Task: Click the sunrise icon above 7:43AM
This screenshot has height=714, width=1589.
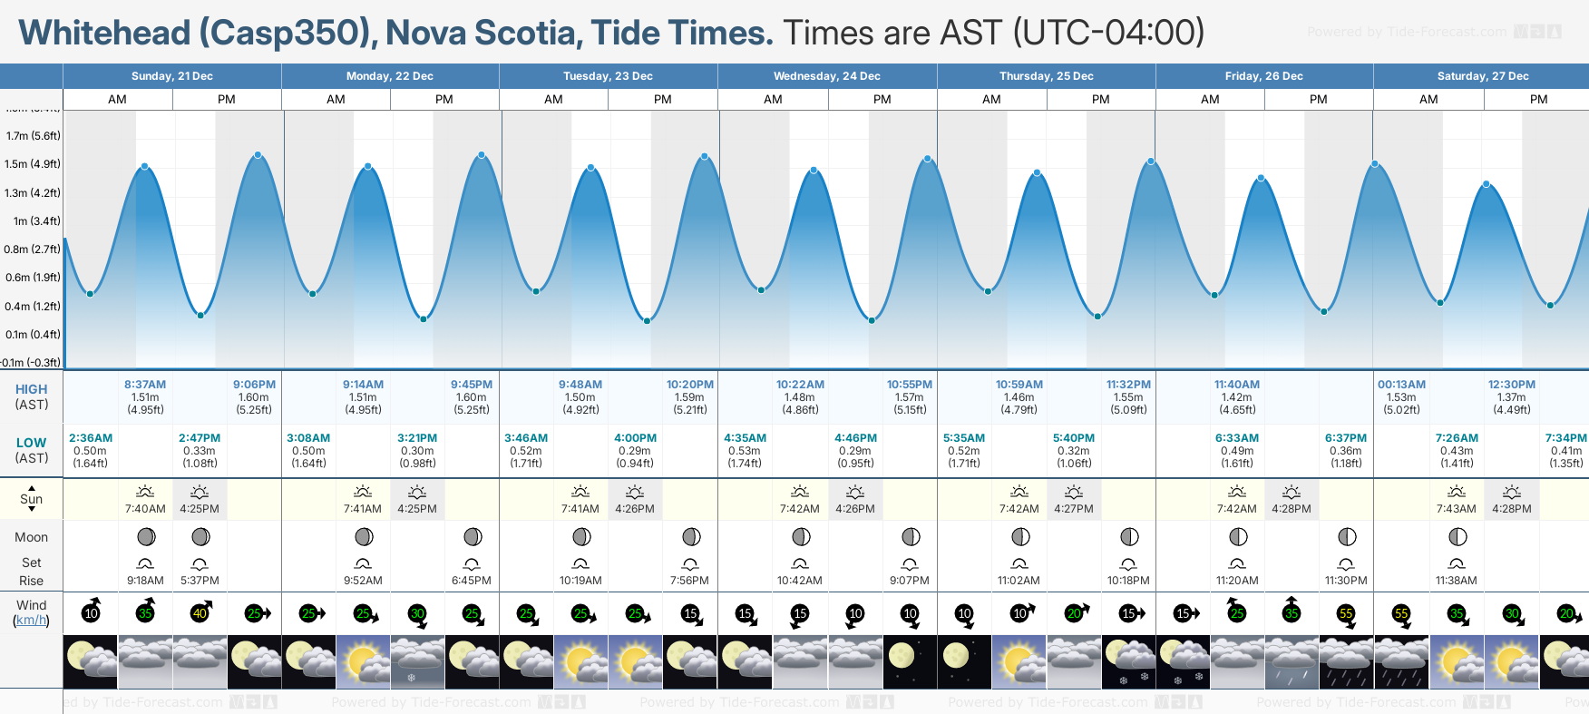Action: click(1457, 492)
